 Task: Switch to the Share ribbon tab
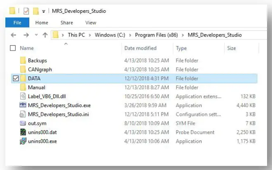67,23
